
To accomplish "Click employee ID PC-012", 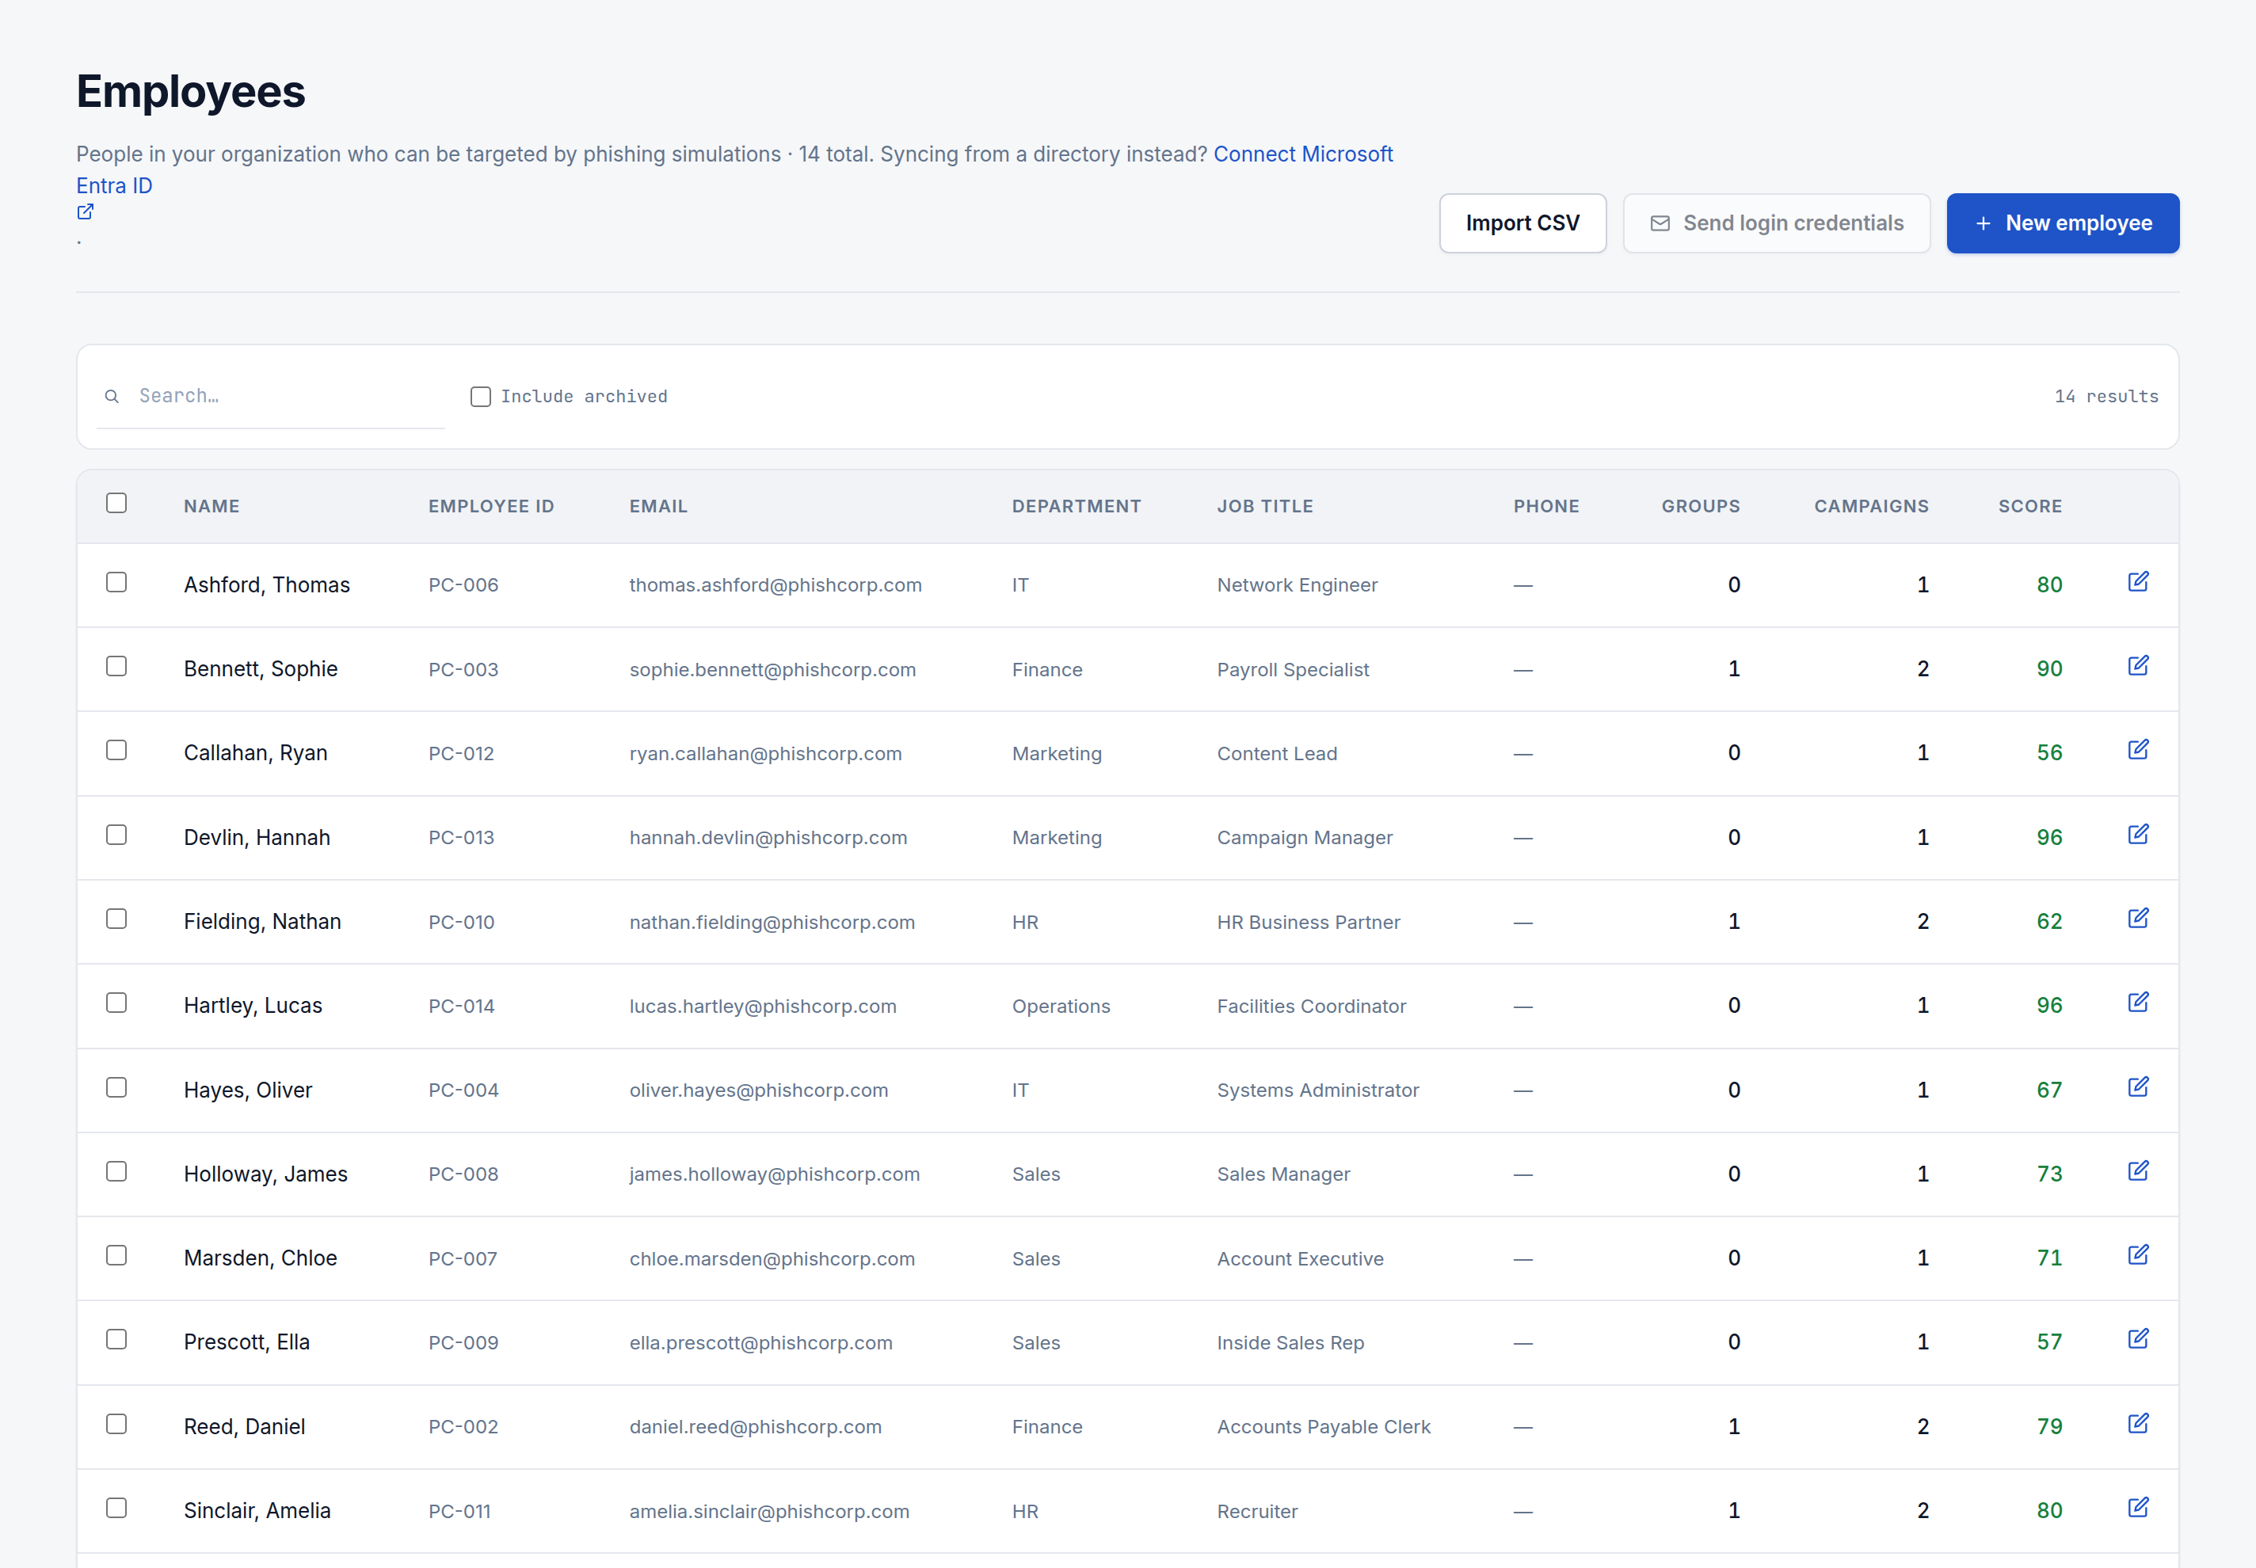I will click(461, 754).
